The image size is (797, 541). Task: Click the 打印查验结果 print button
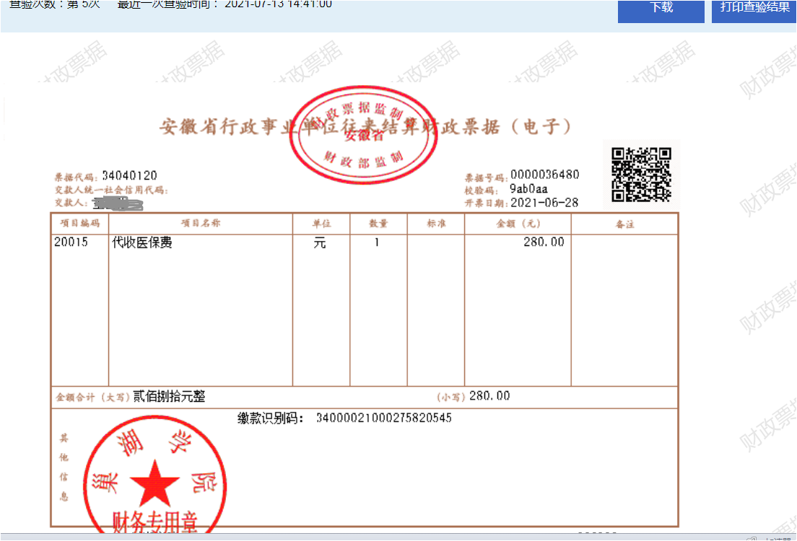[x=754, y=9]
